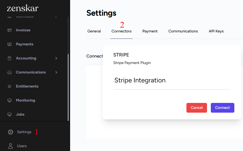The image size is (243, 151).
Task: Open the Monitoring page
Action: pyautogui.click(x=25, y=100)
